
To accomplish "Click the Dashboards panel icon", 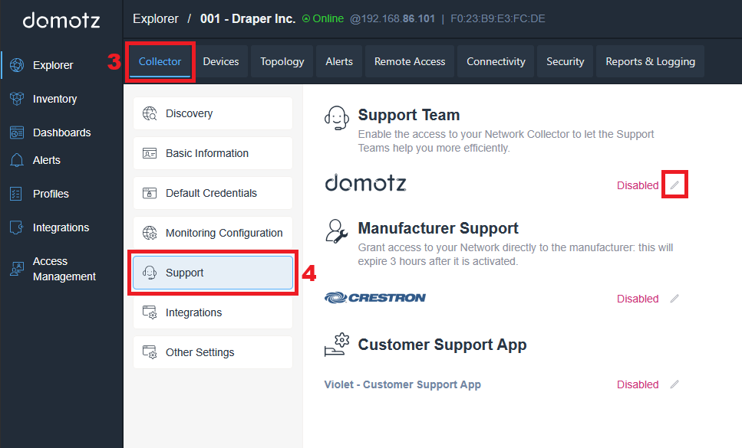I will [x=17, y=132].
